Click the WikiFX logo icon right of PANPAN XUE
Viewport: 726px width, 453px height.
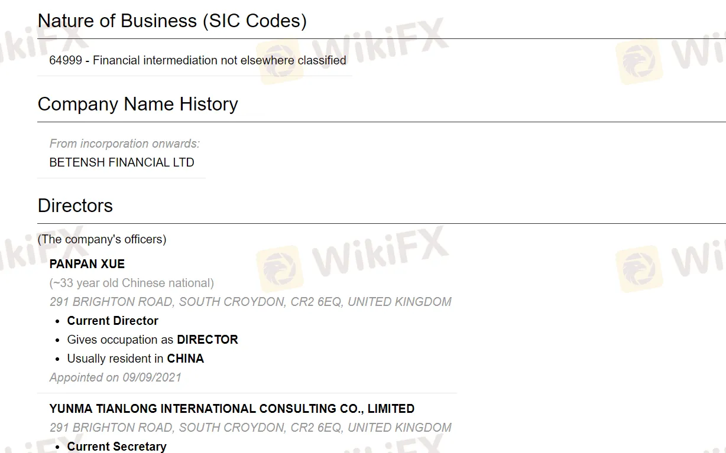click(280, 270)
